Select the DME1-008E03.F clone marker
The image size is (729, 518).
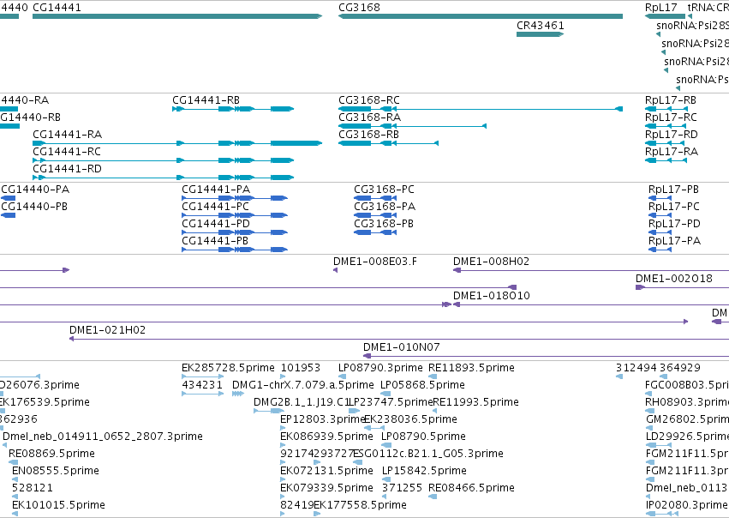(335, 270)
